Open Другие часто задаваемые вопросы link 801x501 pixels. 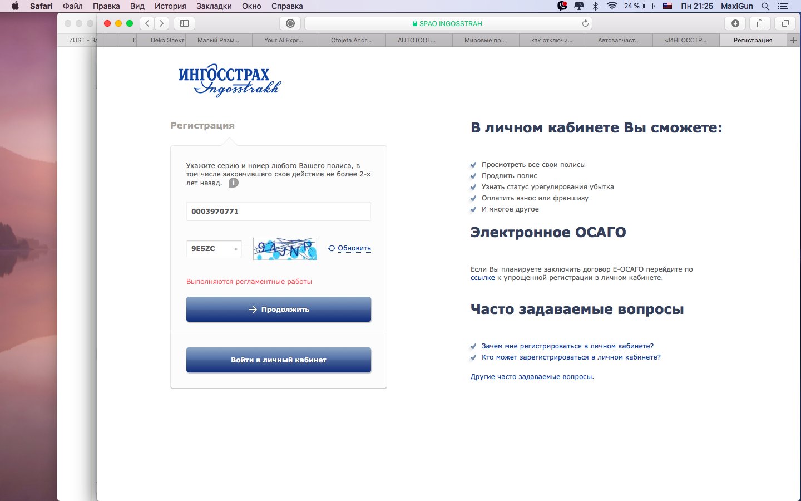tap(532, 377)
